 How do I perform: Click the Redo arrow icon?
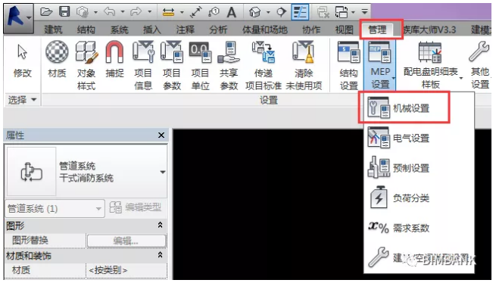[136, 12]
